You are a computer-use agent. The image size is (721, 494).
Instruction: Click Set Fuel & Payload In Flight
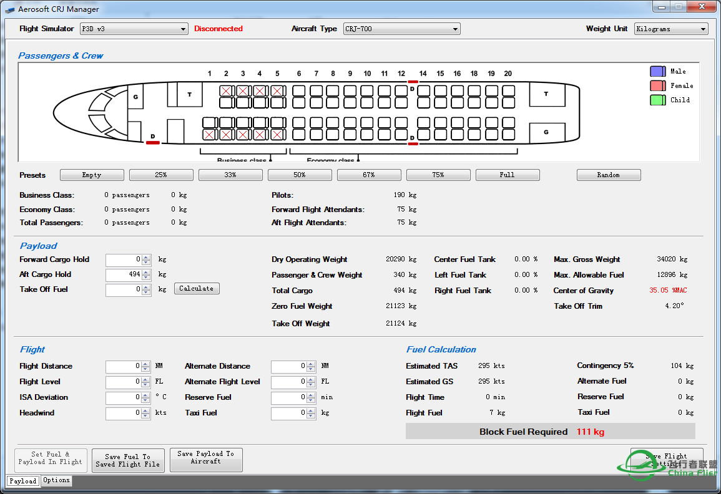51,460
